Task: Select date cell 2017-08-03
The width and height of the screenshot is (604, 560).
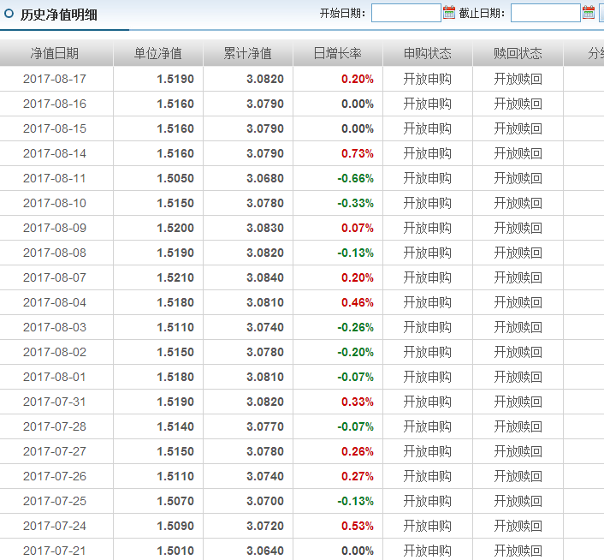Action: pos(55,327)
